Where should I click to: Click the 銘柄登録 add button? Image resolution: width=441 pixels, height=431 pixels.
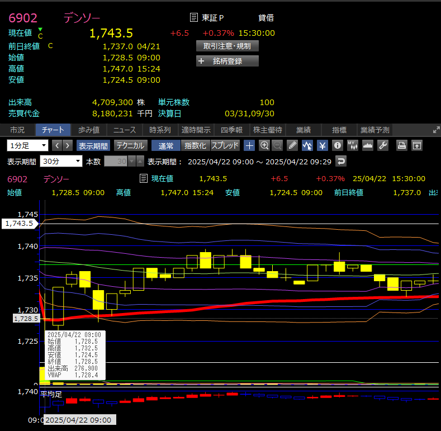coord(227,61)
